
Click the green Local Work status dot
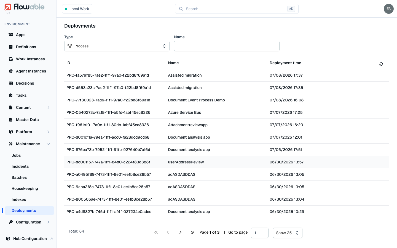[x=66, y=9]
